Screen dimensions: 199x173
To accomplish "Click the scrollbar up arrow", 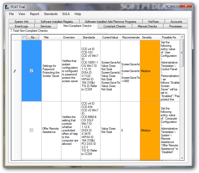I will tap(182, 37).
